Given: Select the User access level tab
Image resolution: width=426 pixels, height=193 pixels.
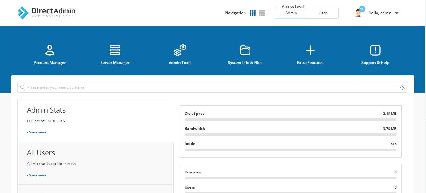Looking at the screenshot, I should tap(323, 13).
